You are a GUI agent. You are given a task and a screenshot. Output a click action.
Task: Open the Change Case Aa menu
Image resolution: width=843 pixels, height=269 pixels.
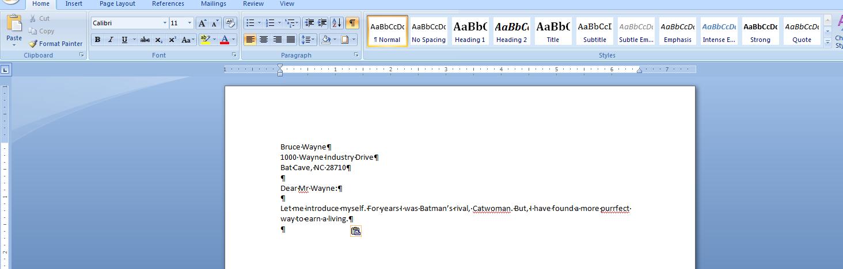coord(188,40)
